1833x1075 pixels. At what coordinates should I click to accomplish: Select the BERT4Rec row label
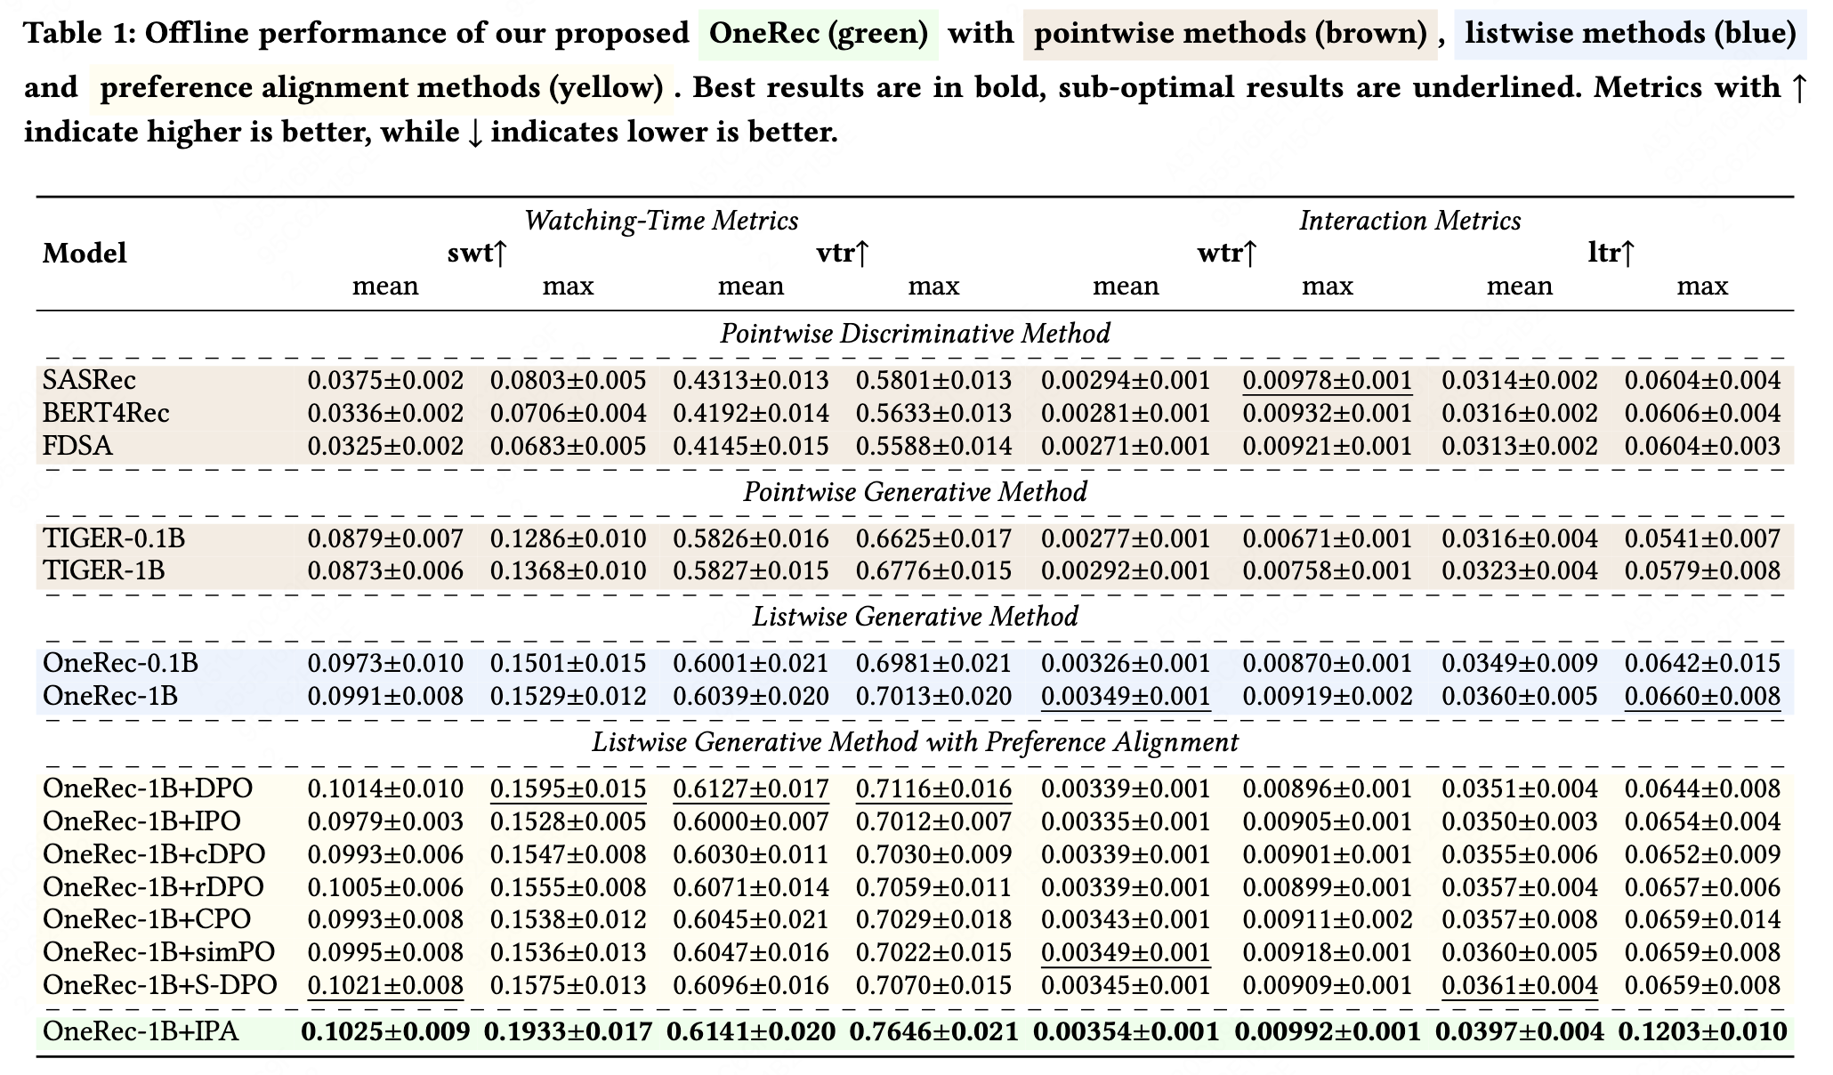tap(105, 414)
